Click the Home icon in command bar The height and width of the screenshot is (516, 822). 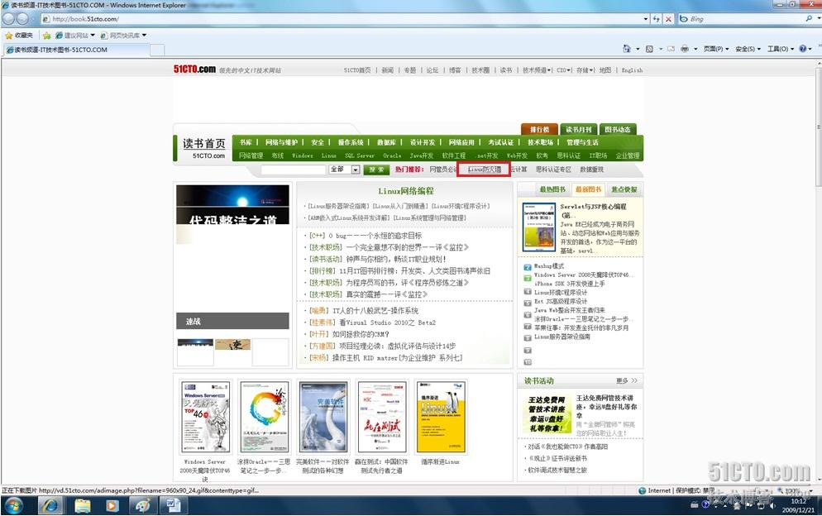point(627,49)
